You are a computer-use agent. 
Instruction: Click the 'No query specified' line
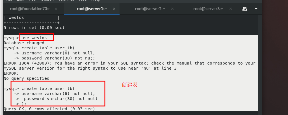click(x=27, y=78)
